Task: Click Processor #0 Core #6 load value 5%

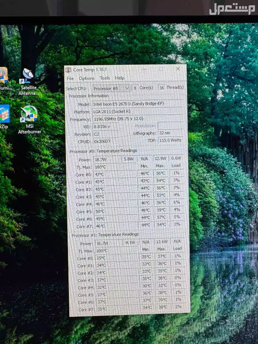Action: [177, 217]
